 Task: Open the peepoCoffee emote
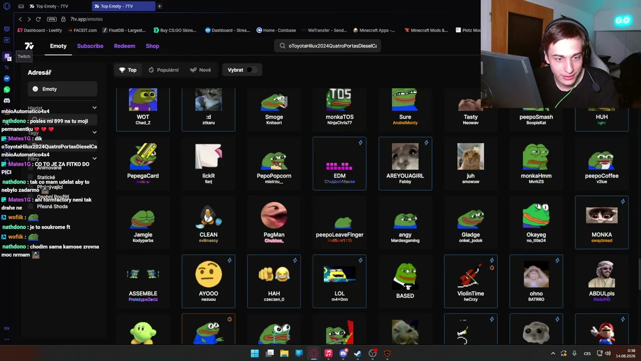pos(601,163)
